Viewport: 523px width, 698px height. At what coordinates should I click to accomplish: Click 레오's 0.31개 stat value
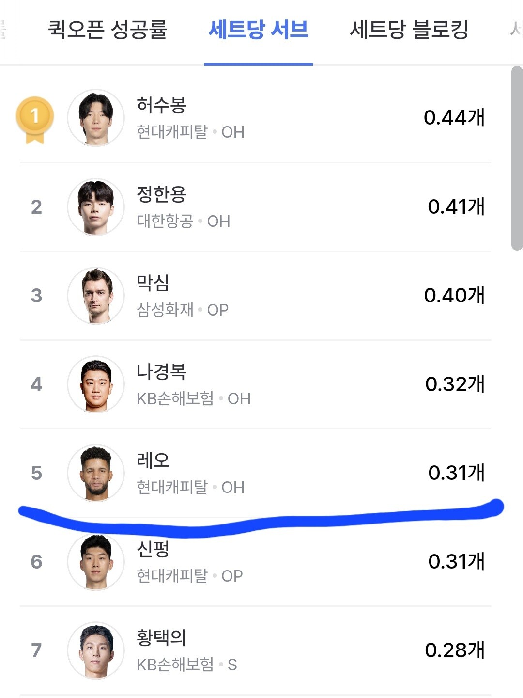pos(456,473)
